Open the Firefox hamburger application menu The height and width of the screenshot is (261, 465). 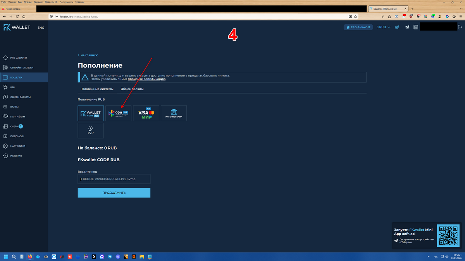(x=460, y=17)
